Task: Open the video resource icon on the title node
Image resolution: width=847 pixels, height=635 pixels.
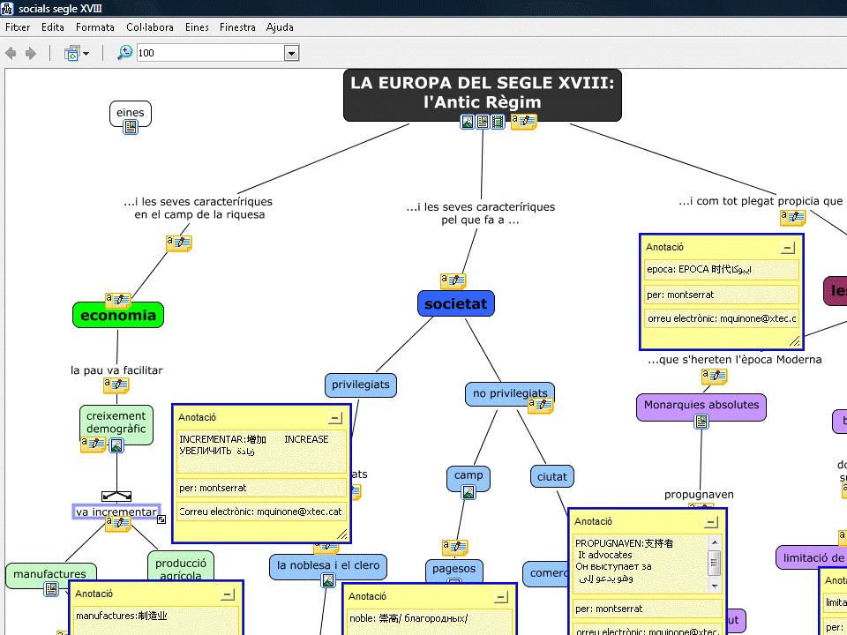Action: pyautogui.click(x=498, y=122)
